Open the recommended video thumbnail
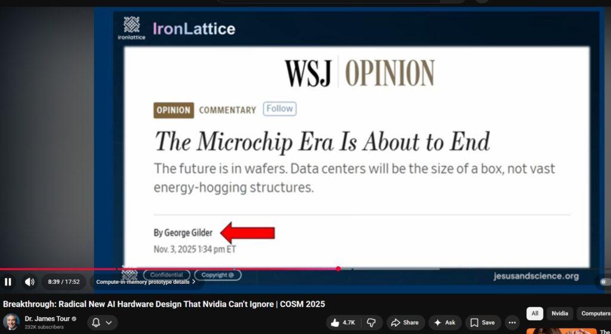Image resolution: width=611 pixels, height=334 pixels. click(x=561, y=331)
